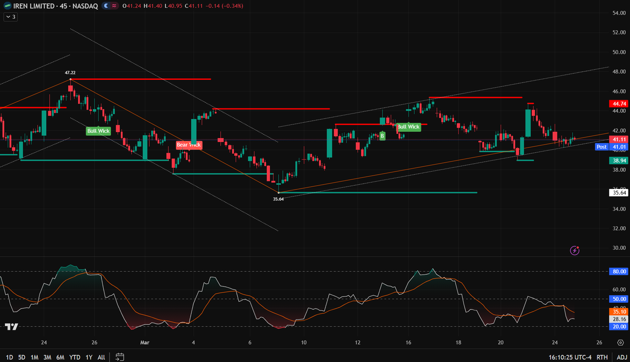
Task: Click the blue 20.00 oscillator level label
Action: [618, 326]
